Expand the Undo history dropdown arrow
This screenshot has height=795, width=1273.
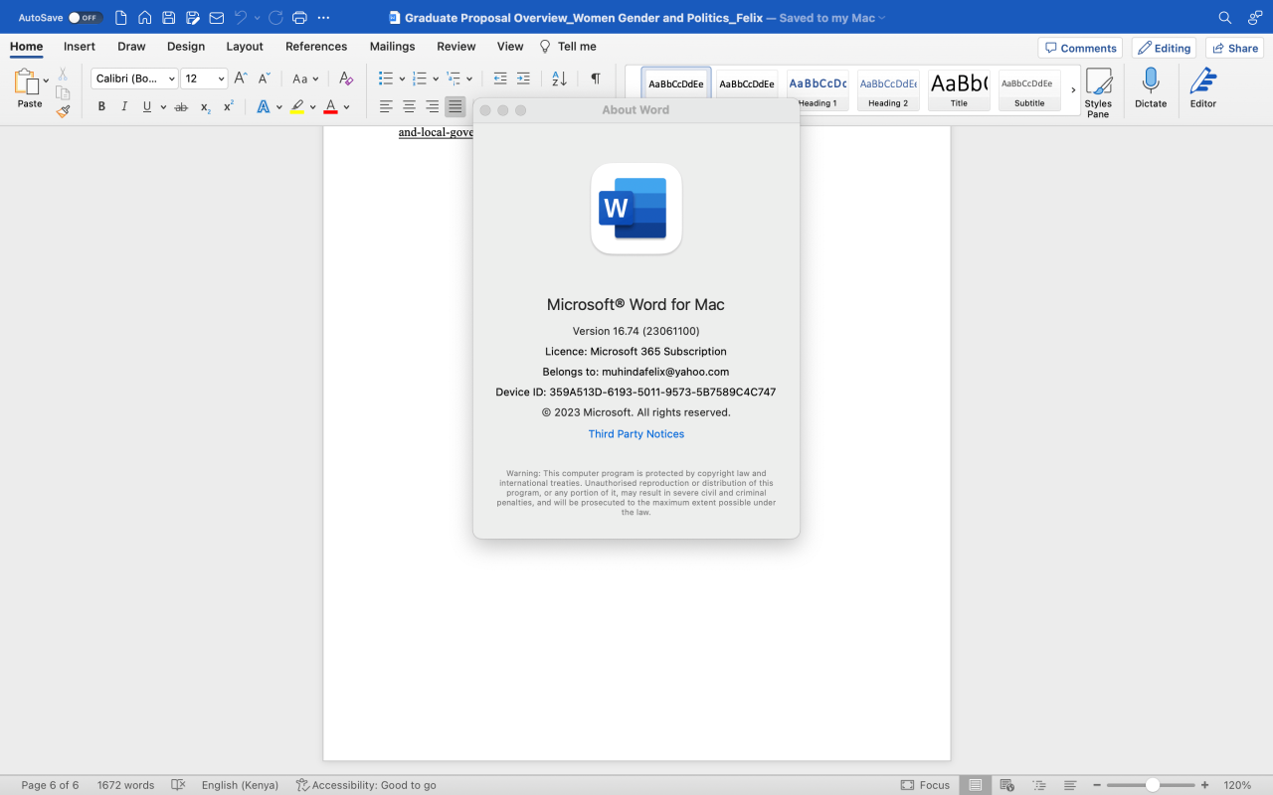pos(257,18)
